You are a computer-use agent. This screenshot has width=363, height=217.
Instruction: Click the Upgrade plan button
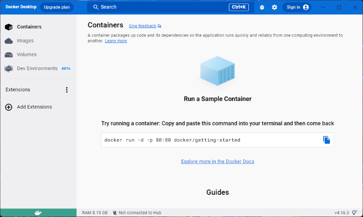[57, 7]
